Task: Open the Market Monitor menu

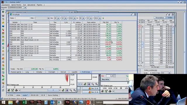Action: pyautogui.click(x=16, y=5)
